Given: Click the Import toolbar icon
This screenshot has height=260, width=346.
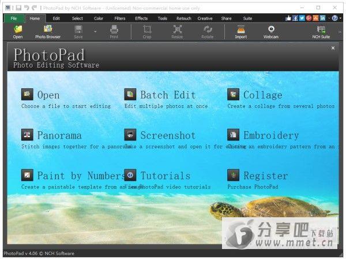Looking at the screenshot, I should (x=240, y=32).
